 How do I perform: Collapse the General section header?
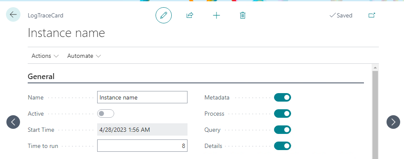[x=41, y=76]
